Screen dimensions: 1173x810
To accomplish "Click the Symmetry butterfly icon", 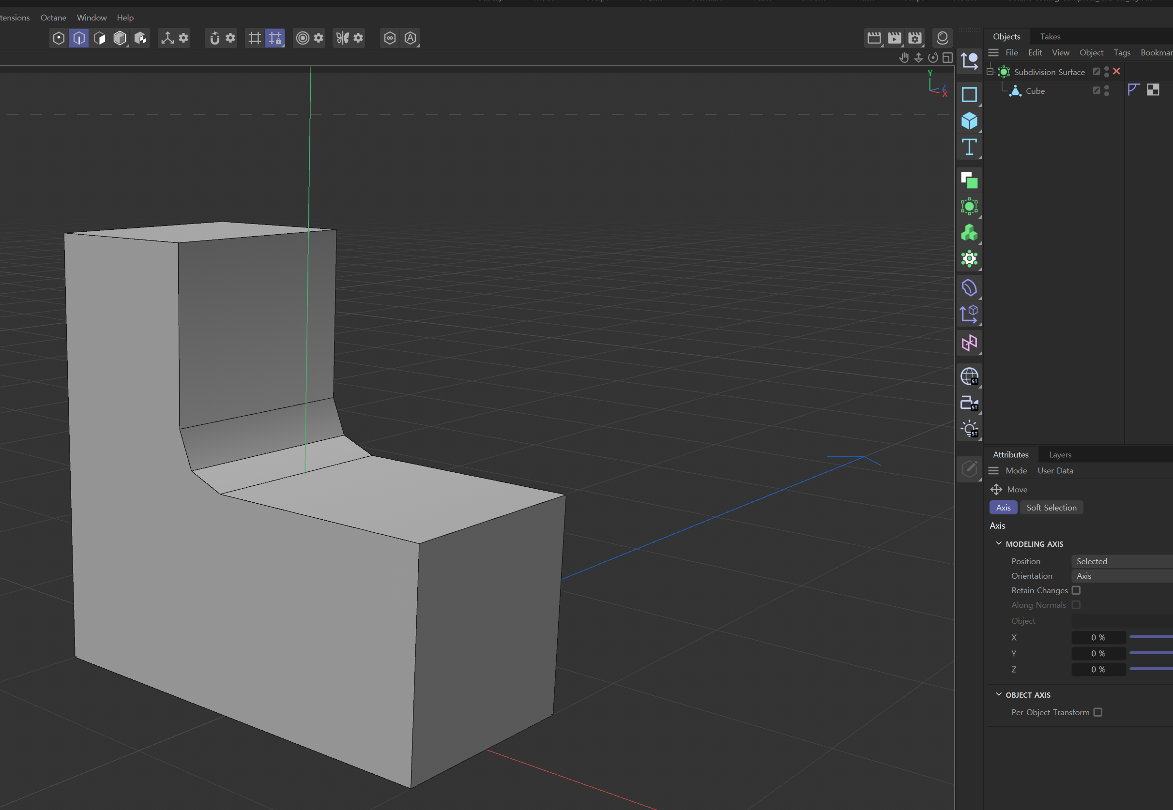I will [x=342, y=38].
